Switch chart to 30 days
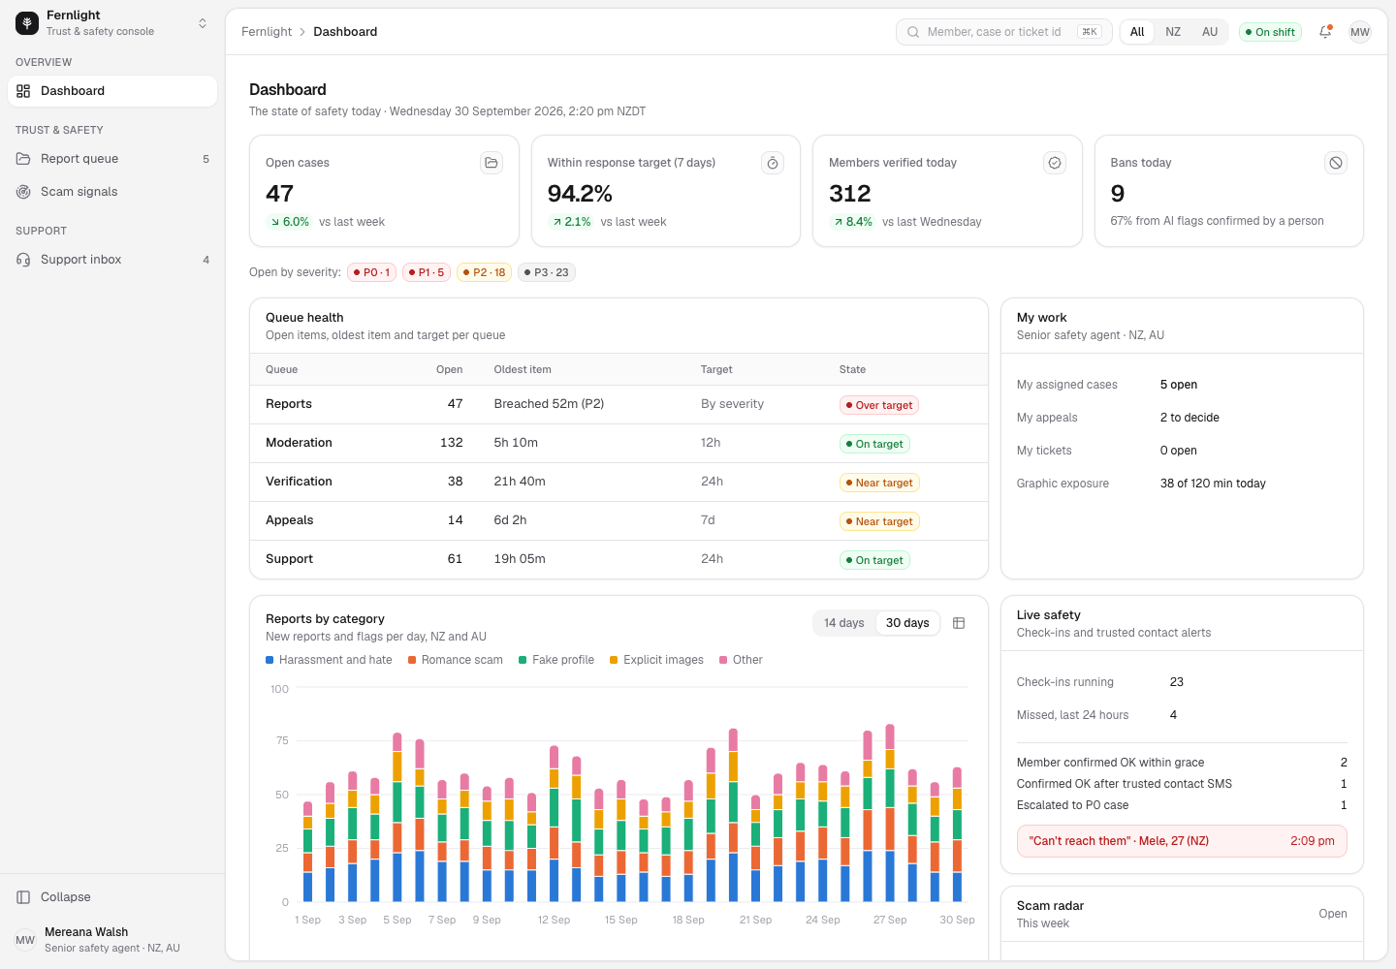Viewport: 1396px width, 969px height. tap(907, 623)
